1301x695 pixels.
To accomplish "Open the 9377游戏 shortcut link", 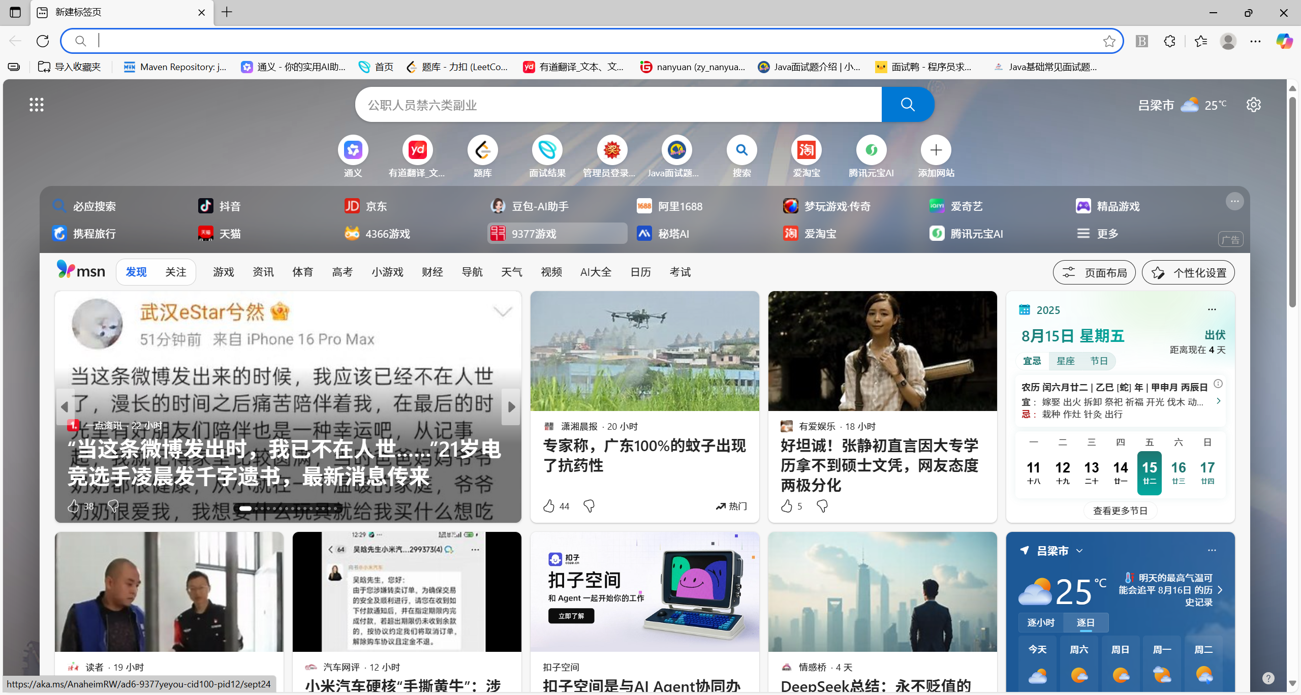I will (557, 233).
